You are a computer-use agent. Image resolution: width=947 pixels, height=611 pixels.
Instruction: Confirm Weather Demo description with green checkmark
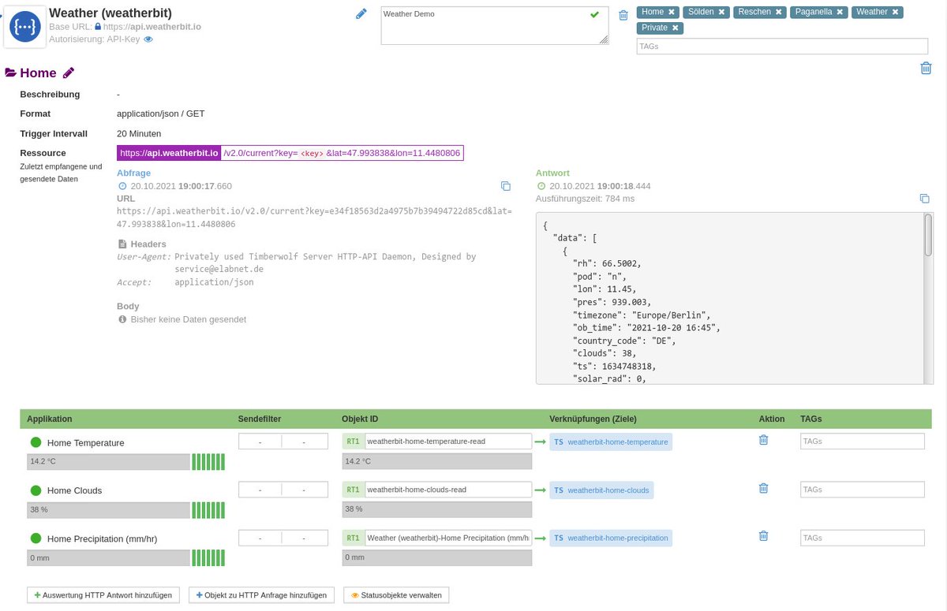[x=594, y=14]
